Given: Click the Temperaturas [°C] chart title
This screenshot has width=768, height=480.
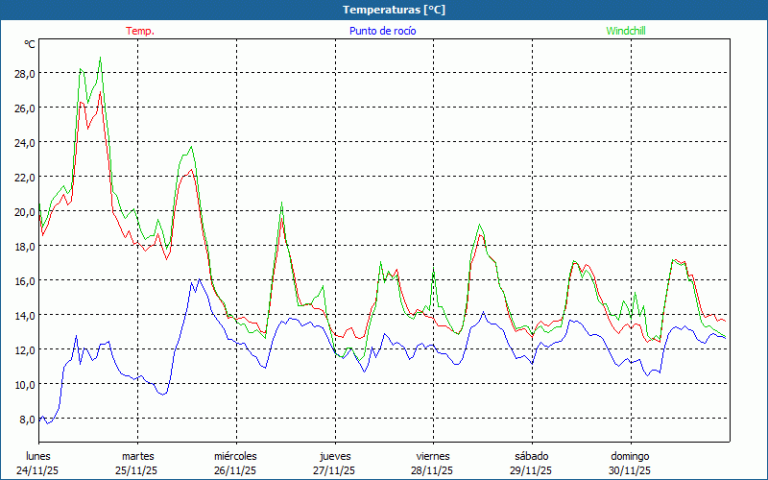Looking at the screenshot, I should (394, 10).
